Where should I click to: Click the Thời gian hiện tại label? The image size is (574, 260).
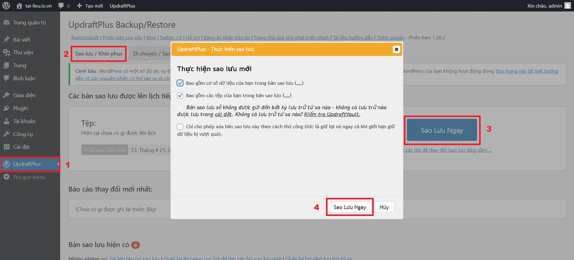click(x=105, y=150)
